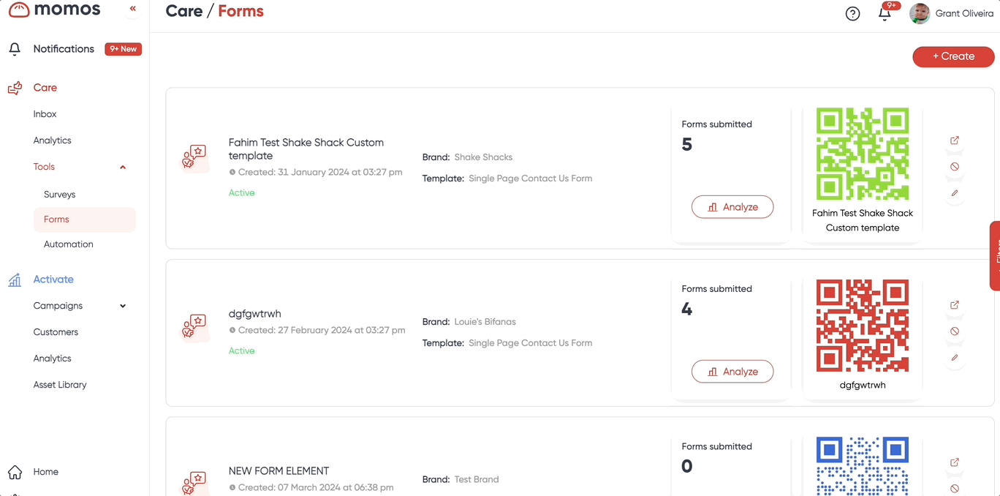Edit the Fahim Test form pencil icon
Image resolution: width=1000 pixels, height=496 pixels.
(x=955, y=193)
